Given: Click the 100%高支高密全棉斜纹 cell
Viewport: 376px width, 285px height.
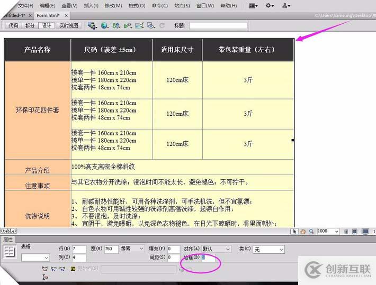Looking at the screenshot, I should [x=182, y=167].
